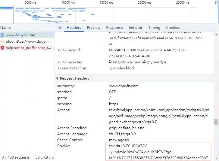Show the Initiator tab
This screenshot has height=161, width=219.
pos(135,28)
